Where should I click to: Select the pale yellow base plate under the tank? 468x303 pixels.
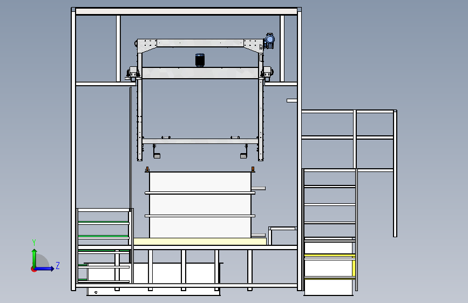coord(200,241)
